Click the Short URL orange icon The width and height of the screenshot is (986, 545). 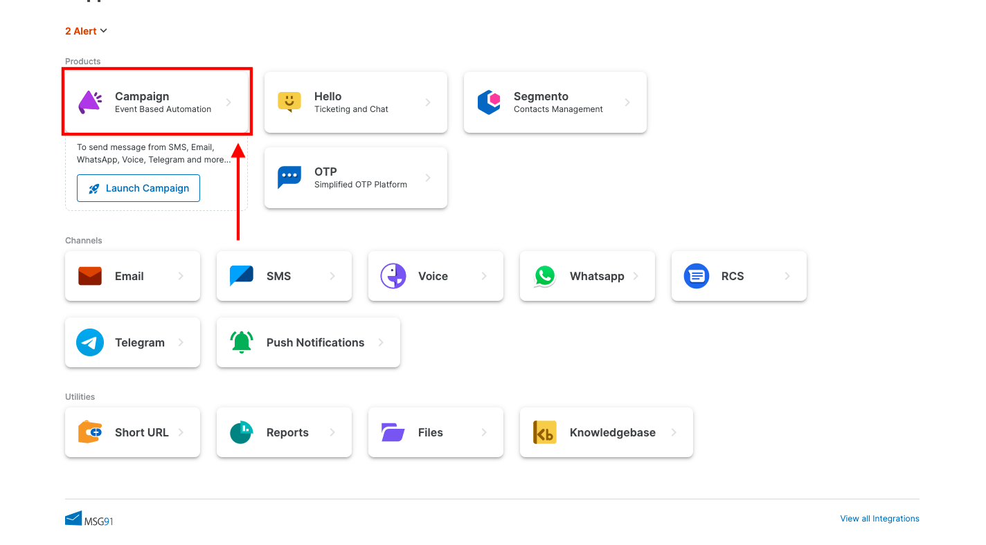coord(90,432)
